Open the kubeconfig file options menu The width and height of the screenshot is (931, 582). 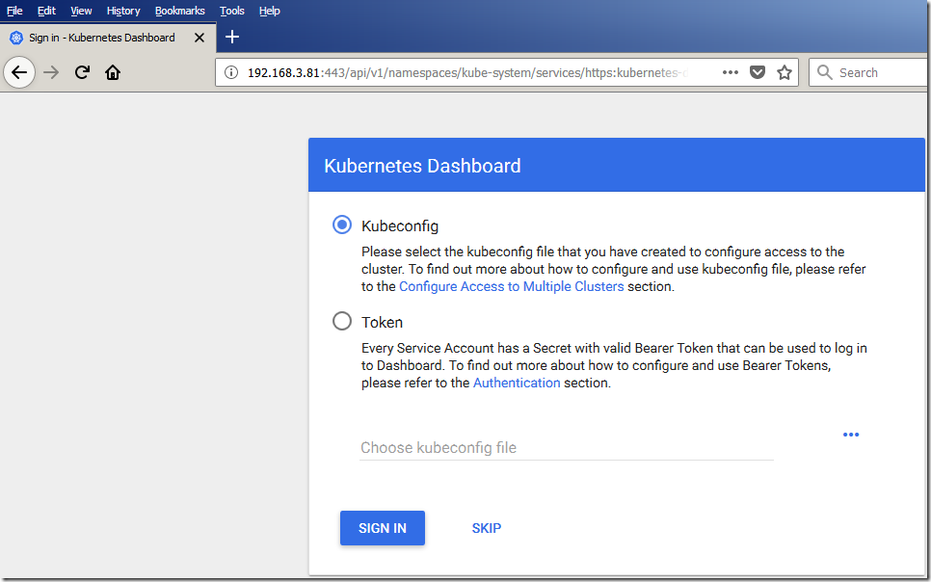[x=851, y=435]
